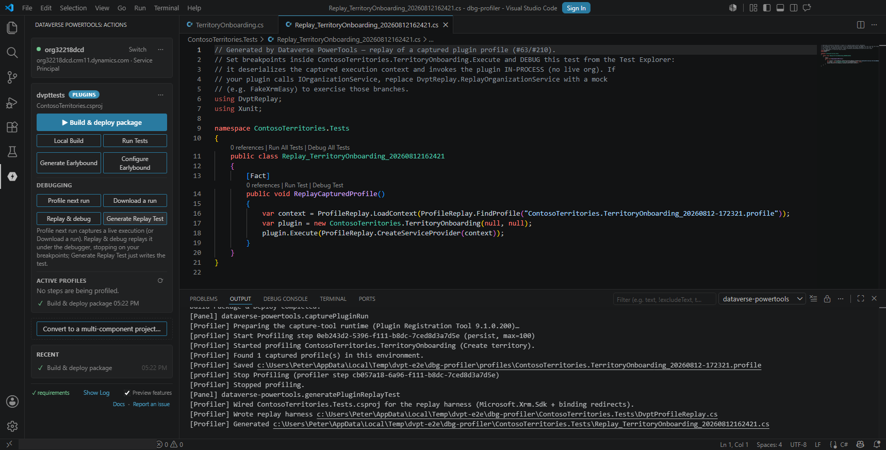This screenshot has width=886, height=450.
Task: Open the Explorer view in activity bar
Action: click(x=12, y=28)
